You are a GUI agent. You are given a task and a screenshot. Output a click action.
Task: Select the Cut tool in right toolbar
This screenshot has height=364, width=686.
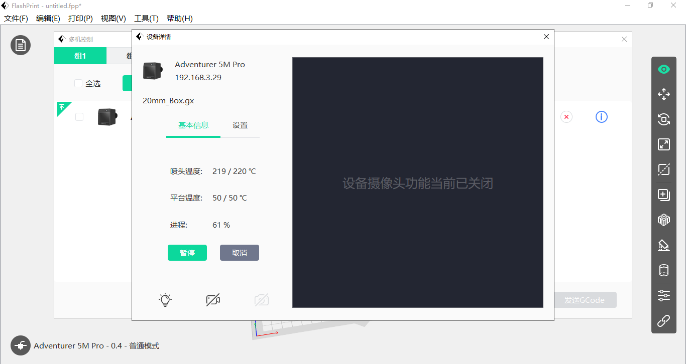pos(664,169)
